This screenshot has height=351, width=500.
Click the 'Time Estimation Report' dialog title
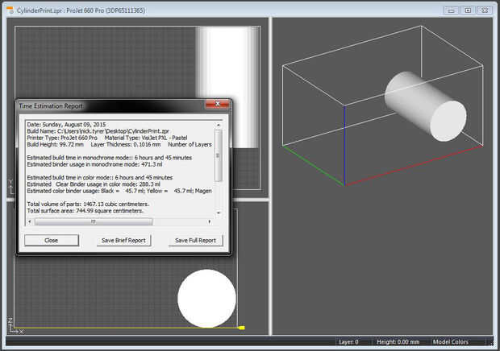click(x=51, y=106)
